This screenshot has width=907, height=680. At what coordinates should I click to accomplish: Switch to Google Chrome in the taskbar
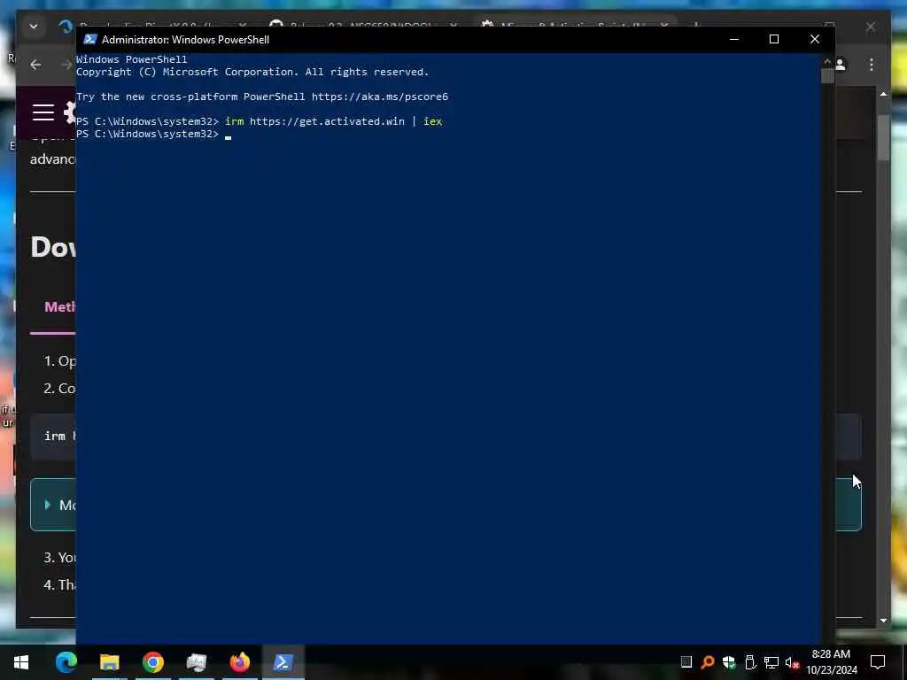coord(152,662)
